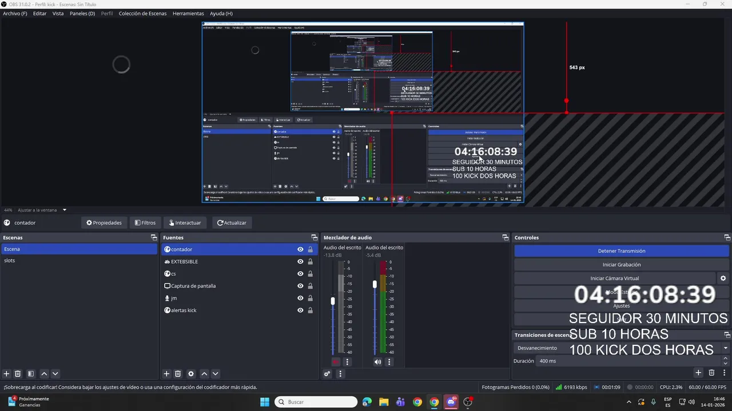Image resolution: width=732 pixels, height=411 pixels.
Task: Open the Herramientas menu
Action: tap(188, 13)
